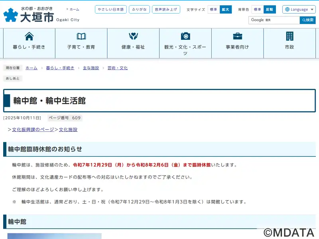
Task: Open the ホーム link in the header
Action: (x=74, y=10)
